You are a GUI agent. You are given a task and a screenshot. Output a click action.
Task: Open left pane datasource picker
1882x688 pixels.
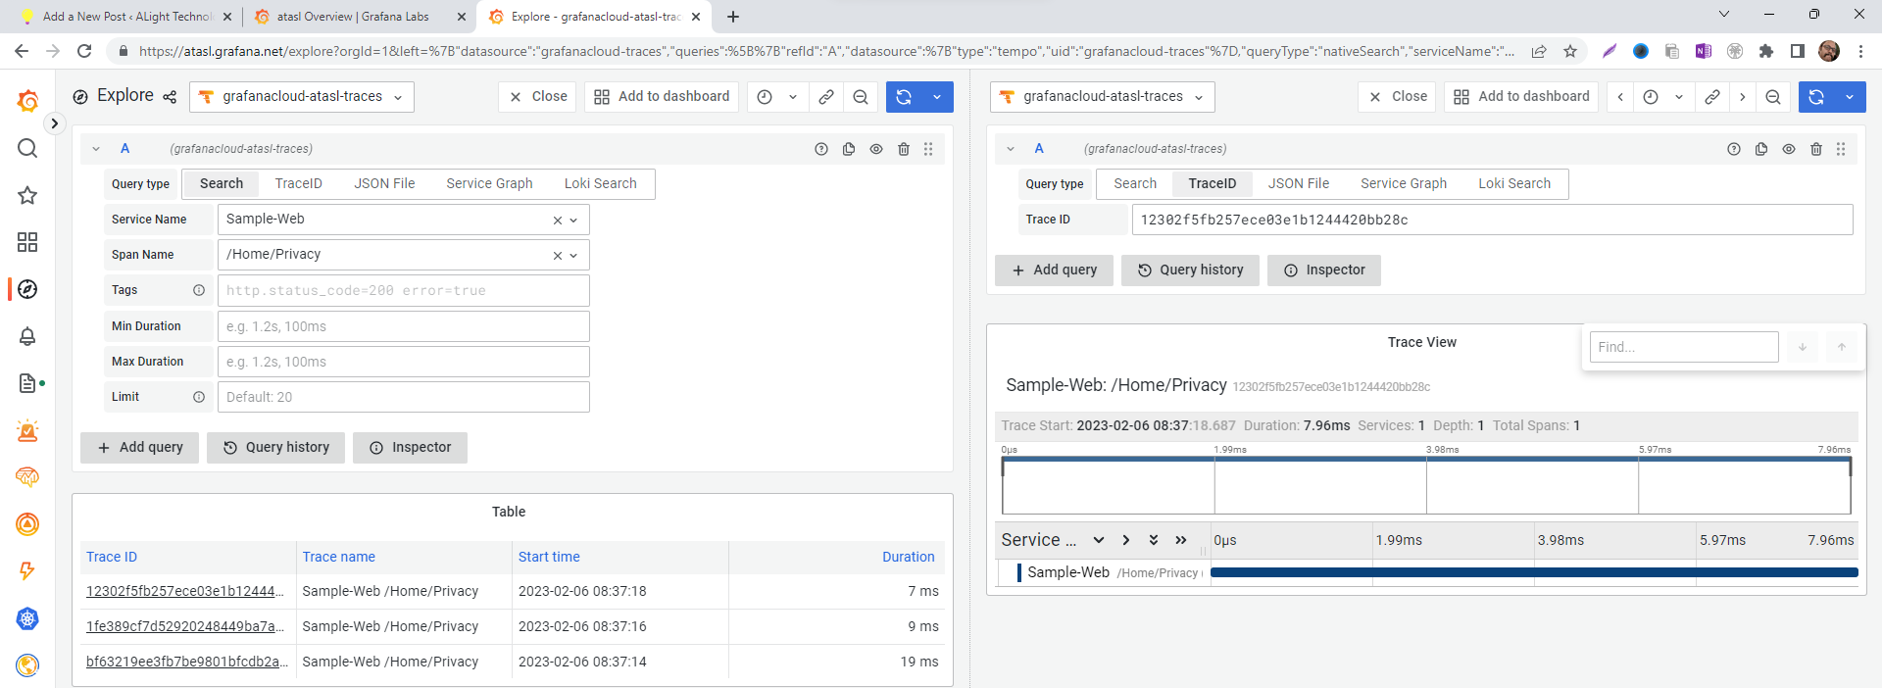point(302,97)
